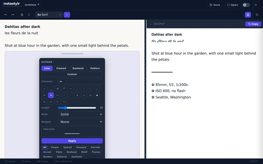
Task: Click the '189 chars' status entry
Action: [42, 161]
